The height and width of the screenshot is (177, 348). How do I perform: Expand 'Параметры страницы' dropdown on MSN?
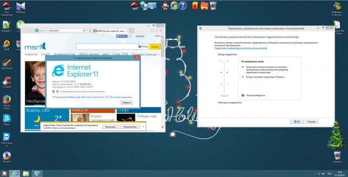pyautogui.click(x=146, y=54)
